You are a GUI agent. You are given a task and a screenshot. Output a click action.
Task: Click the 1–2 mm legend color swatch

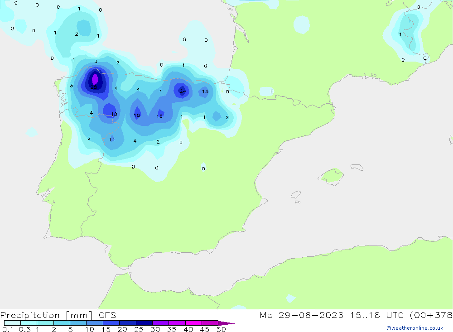pos(45,323)
